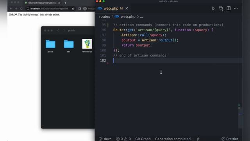Run the PHP file with play icon
This screenshot has height=141, width=250.
coord(214,9)
